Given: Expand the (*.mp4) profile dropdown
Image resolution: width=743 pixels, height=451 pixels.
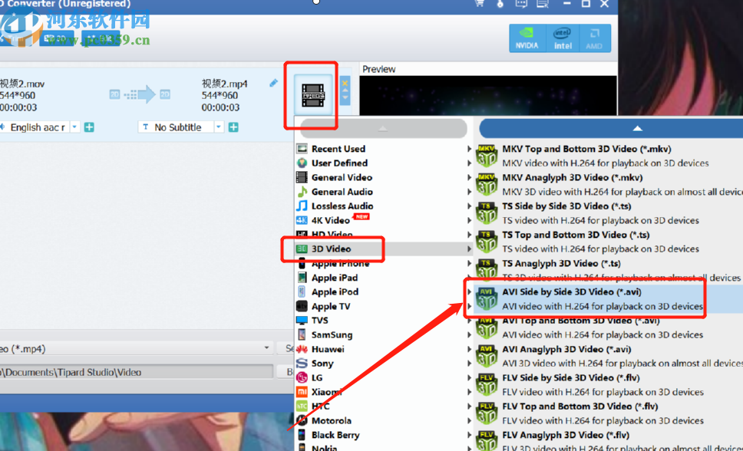Looking at the screenshot, I should click(x=267, y=348).
